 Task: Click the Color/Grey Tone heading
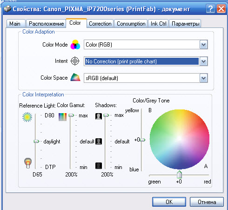coord(151,101)
